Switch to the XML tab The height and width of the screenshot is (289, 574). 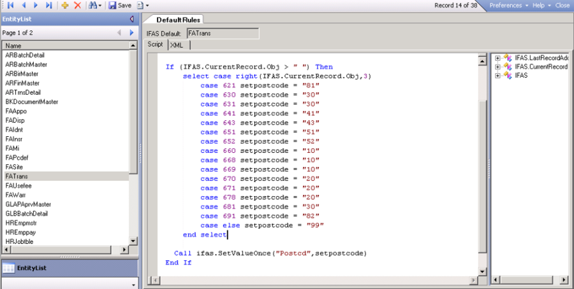click(x=176, y=45)
